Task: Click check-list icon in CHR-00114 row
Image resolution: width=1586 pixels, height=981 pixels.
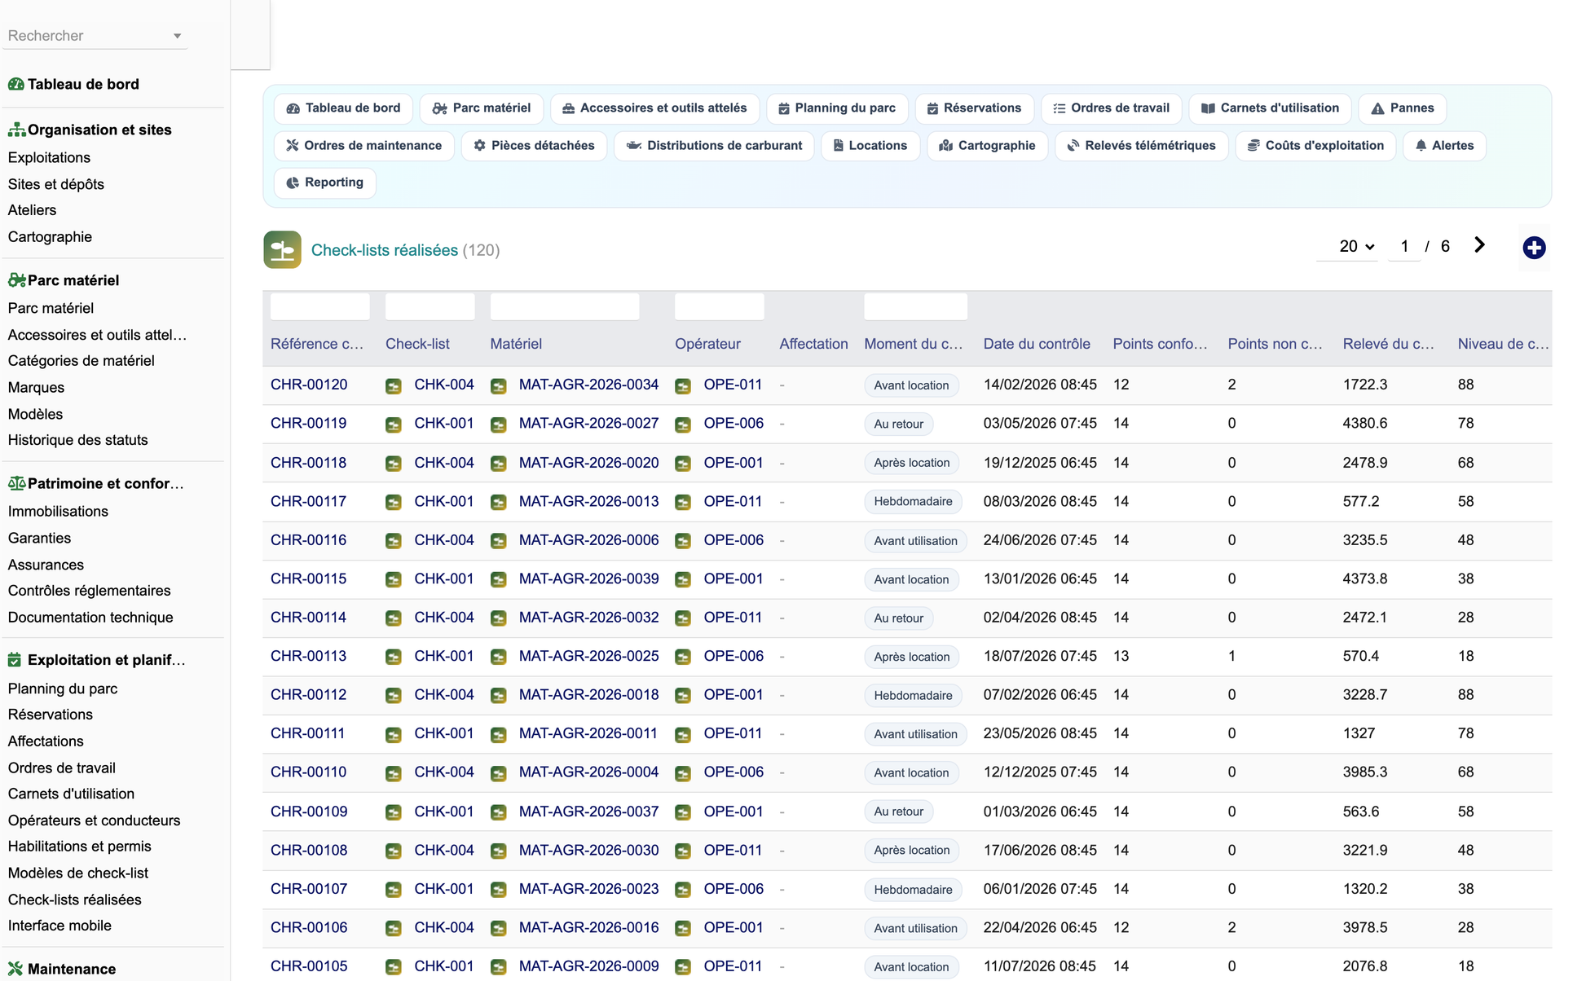Action: click(x=394, y=618)
